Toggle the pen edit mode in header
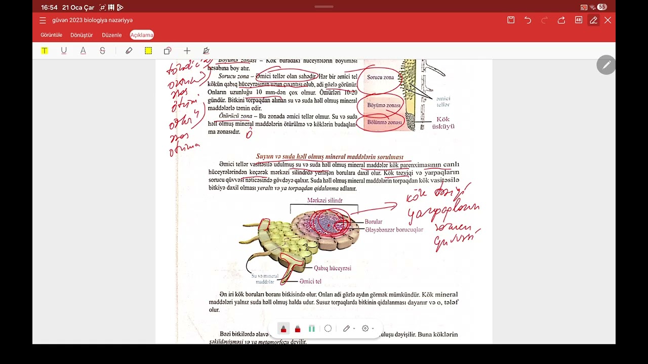 point(594,20)
